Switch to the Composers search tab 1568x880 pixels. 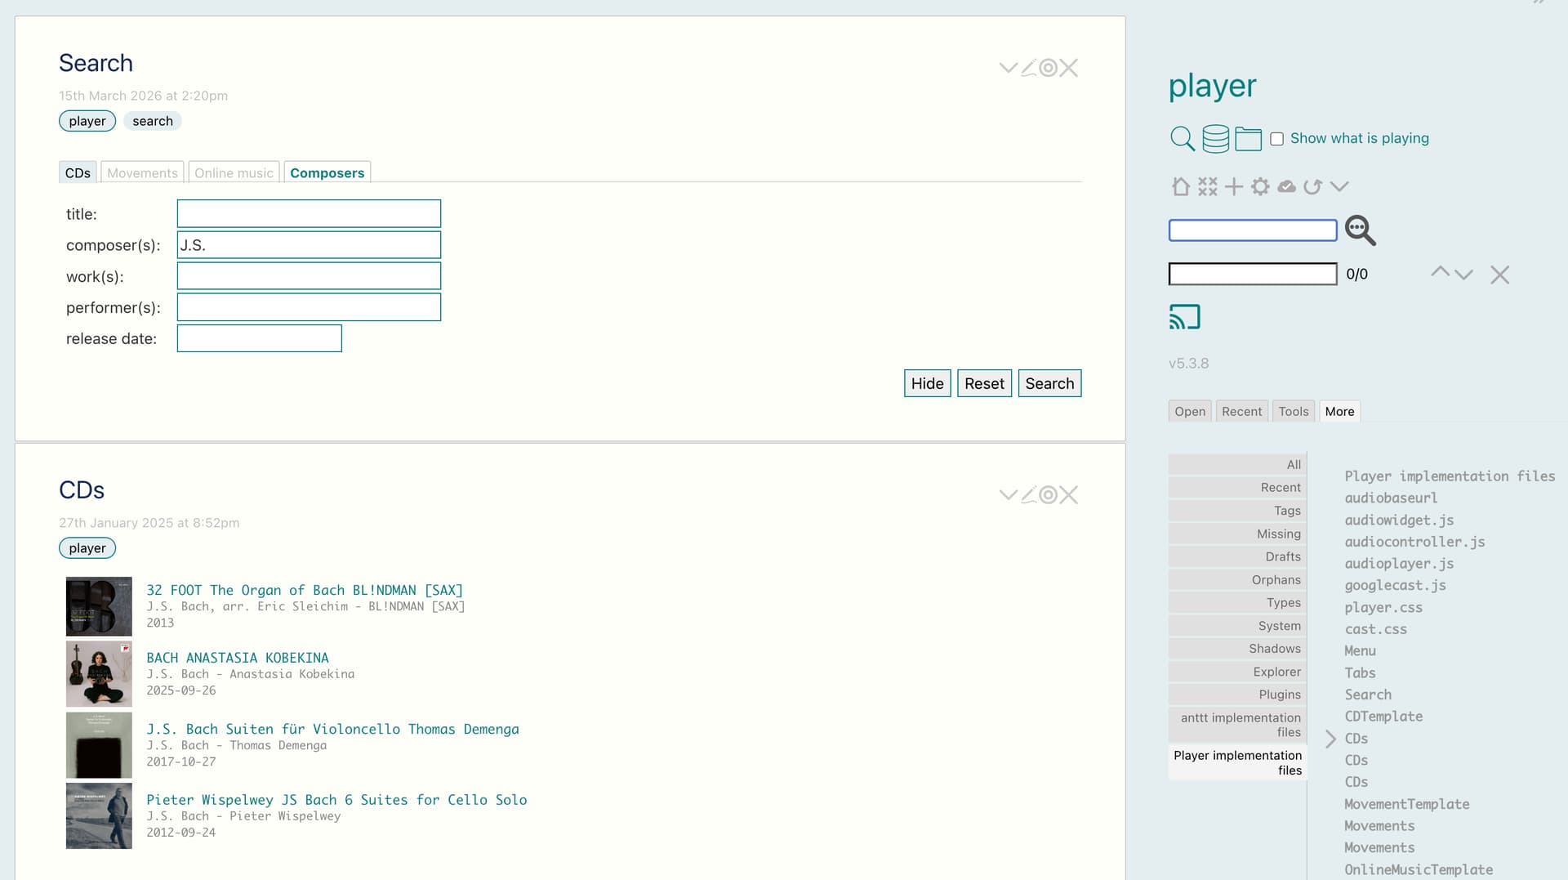[327, 173]
